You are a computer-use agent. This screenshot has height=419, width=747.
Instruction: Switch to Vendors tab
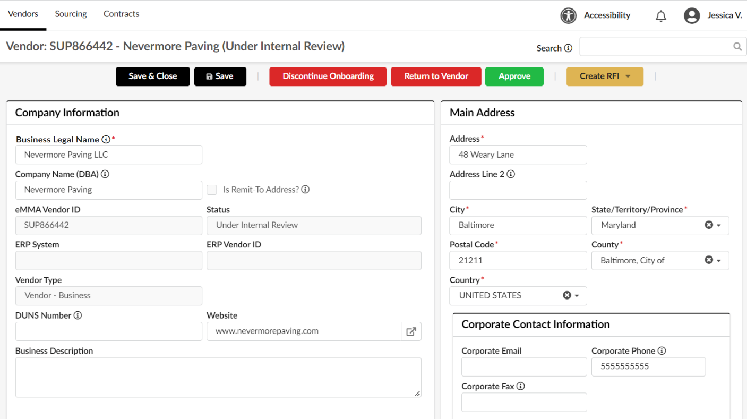point(23,14)
